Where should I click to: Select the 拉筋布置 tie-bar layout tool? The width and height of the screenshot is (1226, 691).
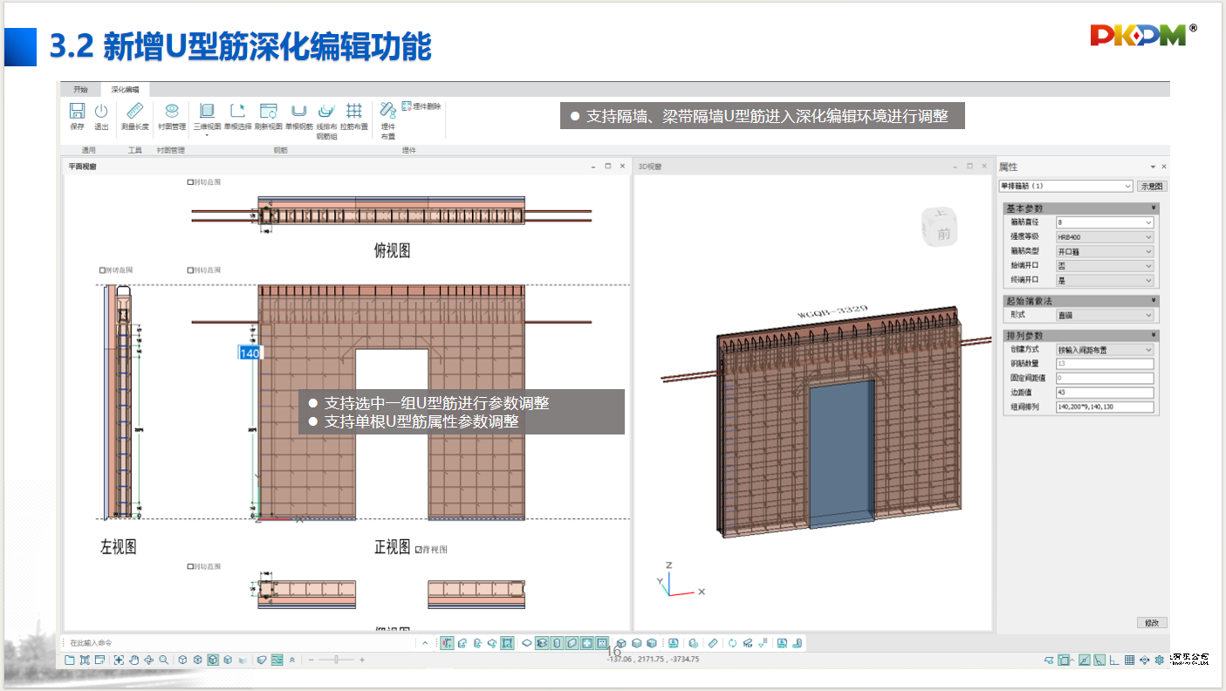(x=353, y=112)
